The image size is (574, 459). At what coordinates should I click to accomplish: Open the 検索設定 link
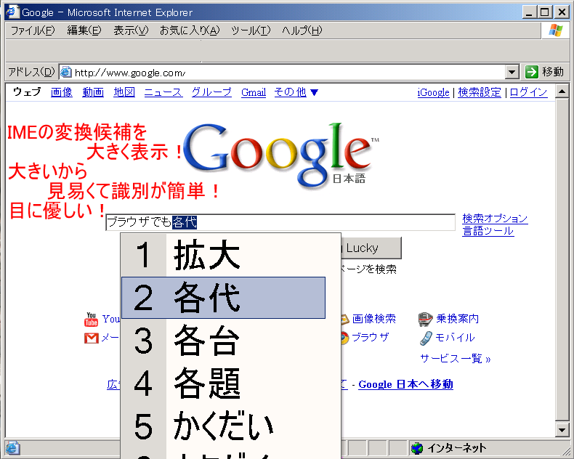480,92
